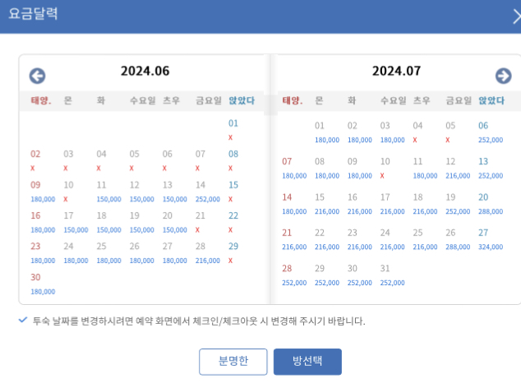This screenshot has height=388, width=521.
Task: Select June 14 priced 252,000
Action: coord(207,192)
